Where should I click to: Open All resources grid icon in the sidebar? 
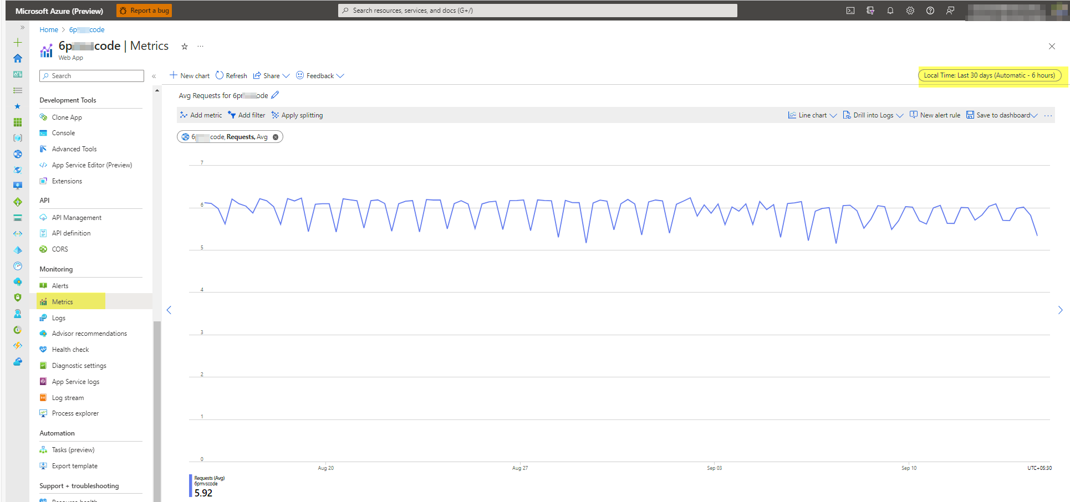[x=18, y=122]
